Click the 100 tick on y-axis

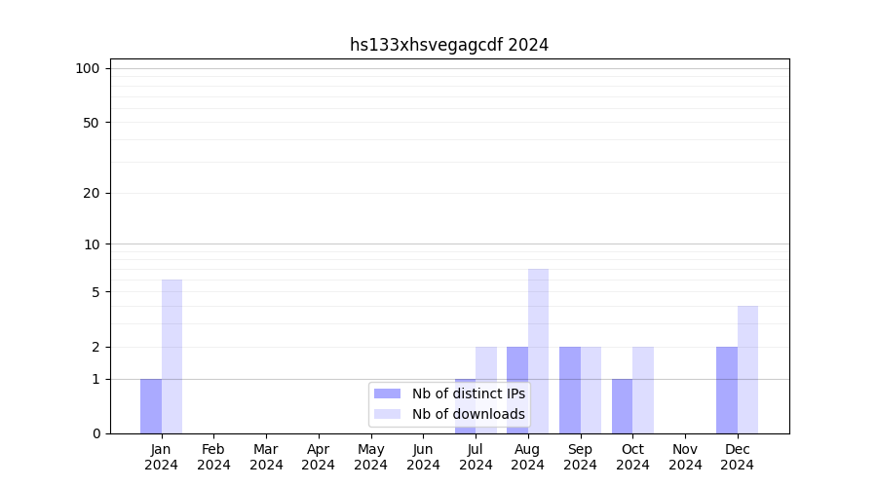(x=88, y=68)
